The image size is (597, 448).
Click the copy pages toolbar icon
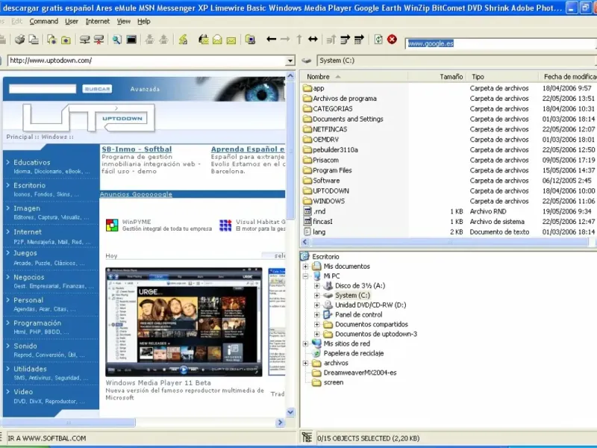click(34, 40)
